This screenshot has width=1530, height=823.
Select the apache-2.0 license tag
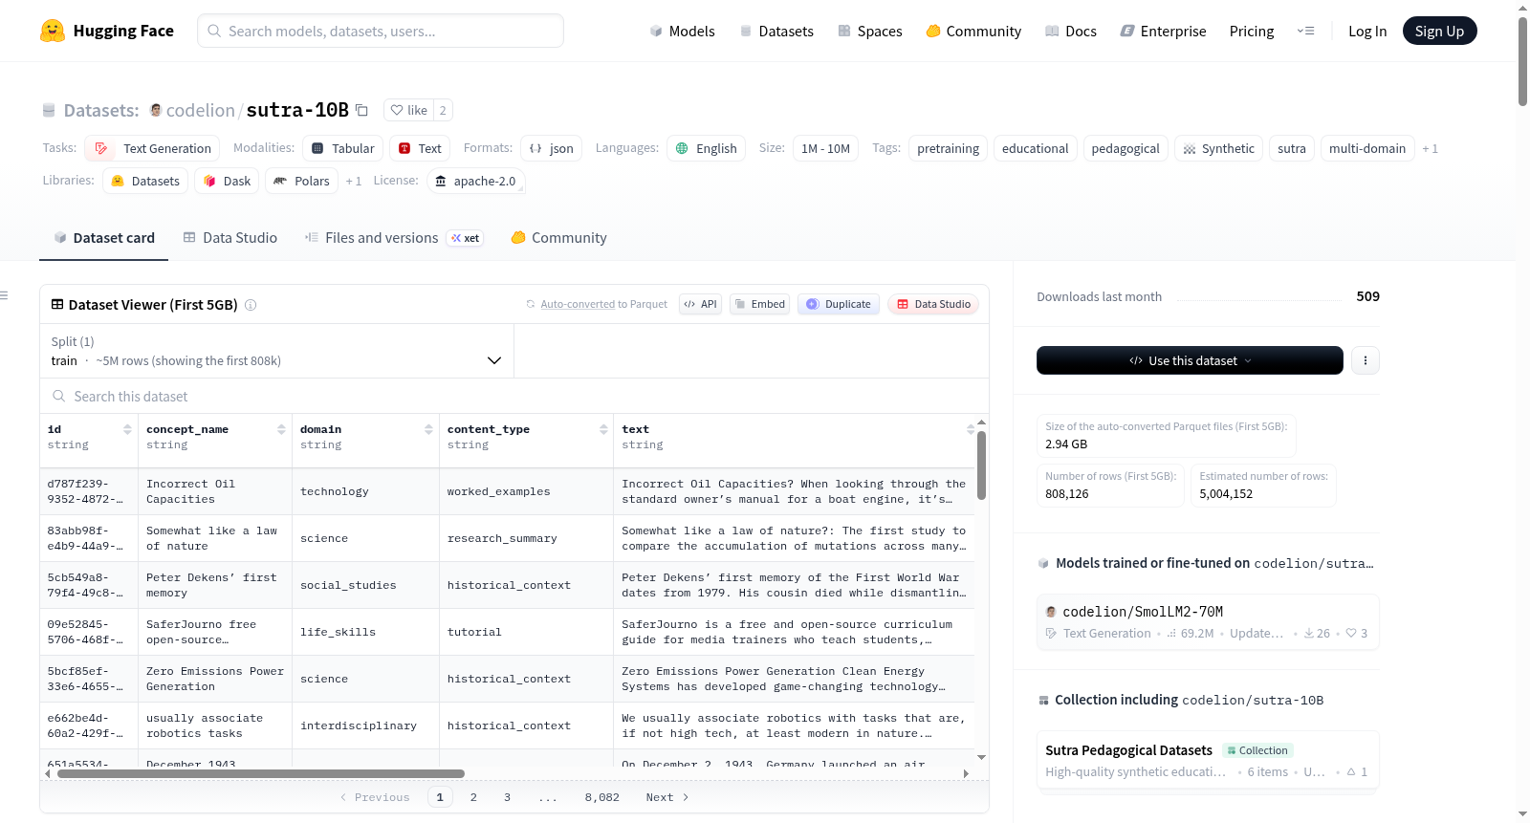pyautogui.click(x=475, y=181)
